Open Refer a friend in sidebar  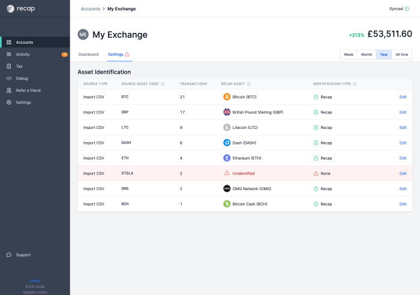[x=35, y=90]
